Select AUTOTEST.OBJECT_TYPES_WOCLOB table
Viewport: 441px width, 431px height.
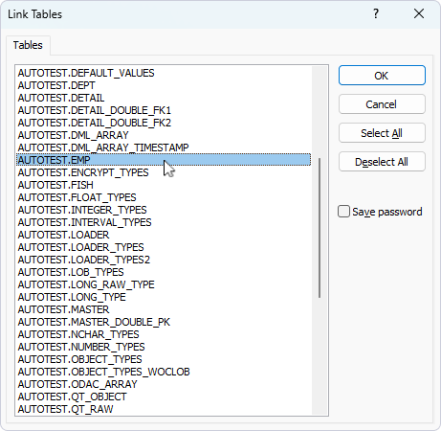[x=164, y=372]
